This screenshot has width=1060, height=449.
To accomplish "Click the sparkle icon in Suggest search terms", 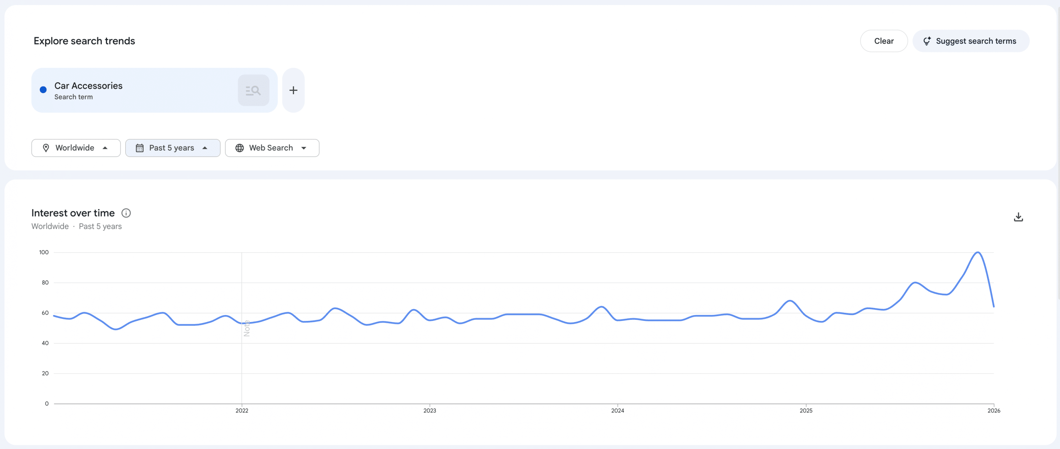I will coord(927,41).
